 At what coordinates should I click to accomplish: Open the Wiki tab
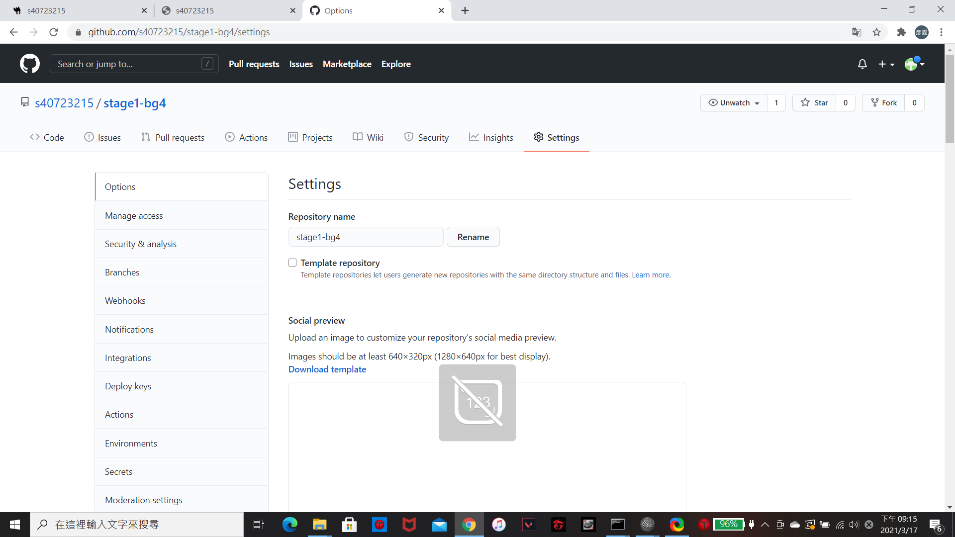(x=368, y=137)
